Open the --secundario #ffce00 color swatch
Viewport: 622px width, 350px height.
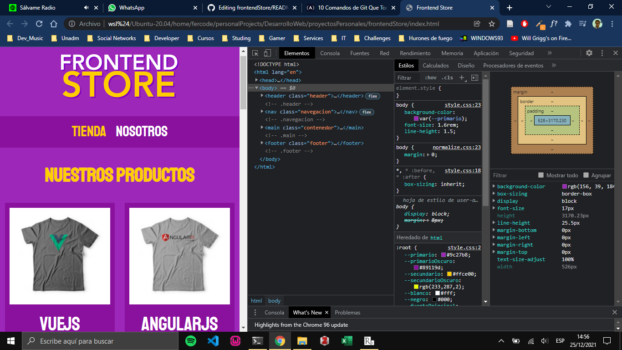[x=449, y=274]
